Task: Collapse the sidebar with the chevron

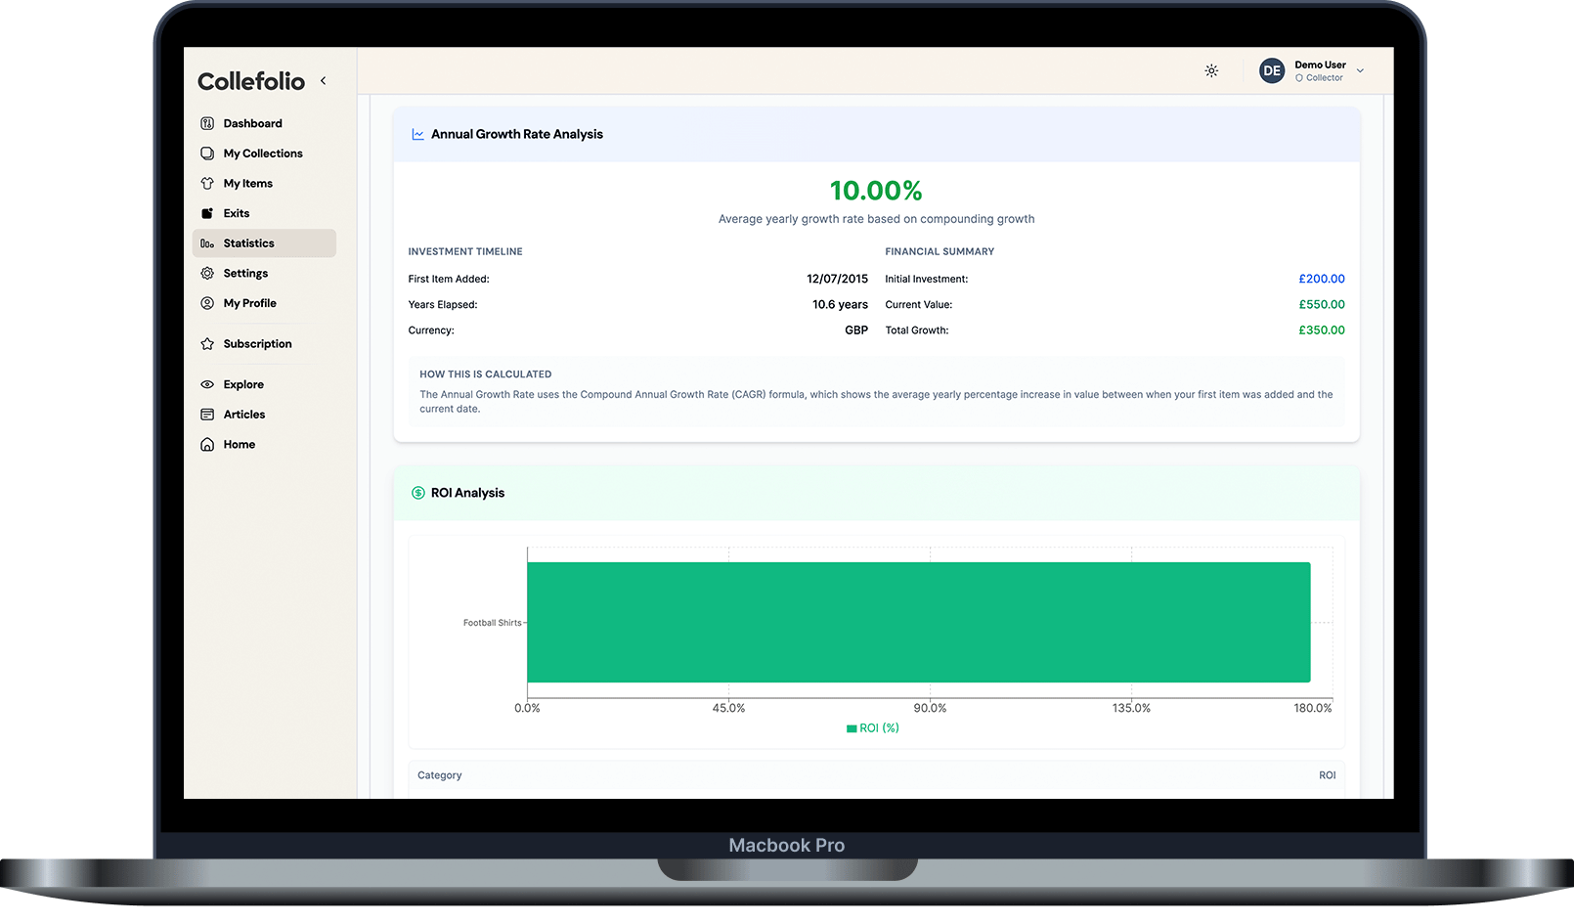Action: coord(324,81)
